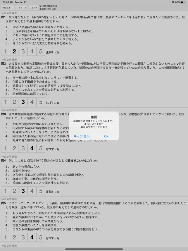Screen dimensions: 188x251
Task: Choose answer 4 for question 問2
Action: pyautogui.click(x=32, y=102)
